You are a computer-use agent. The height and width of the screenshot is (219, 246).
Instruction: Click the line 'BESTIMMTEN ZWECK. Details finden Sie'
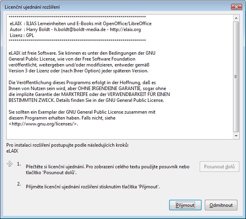(86, 100)
